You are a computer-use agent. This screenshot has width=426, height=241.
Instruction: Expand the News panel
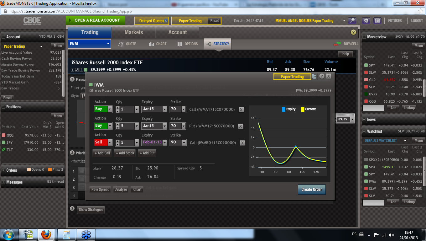364,120
